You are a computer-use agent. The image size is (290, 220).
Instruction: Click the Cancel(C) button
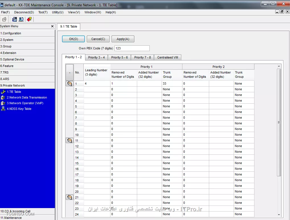98,39
